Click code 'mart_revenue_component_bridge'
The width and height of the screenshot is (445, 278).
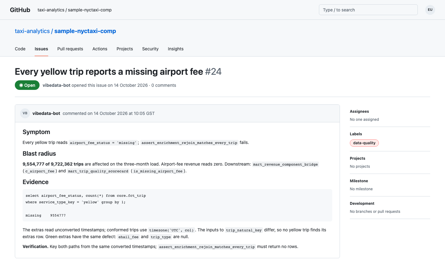coord(286,164)
